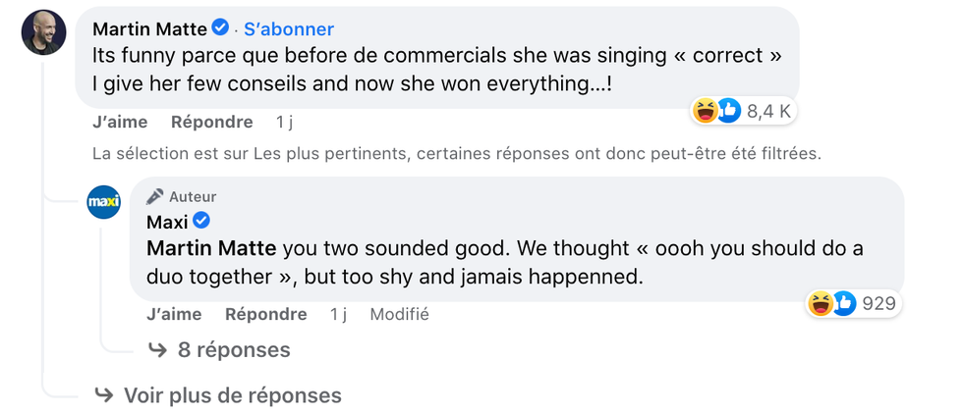
Task: Click Martin Matte's blue verified badge
Action: point(222,28)
